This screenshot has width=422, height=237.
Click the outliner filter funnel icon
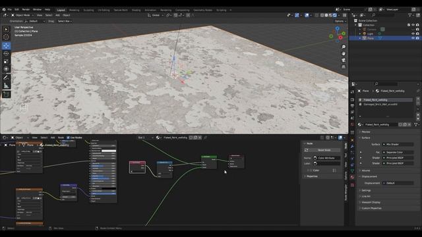410,15
